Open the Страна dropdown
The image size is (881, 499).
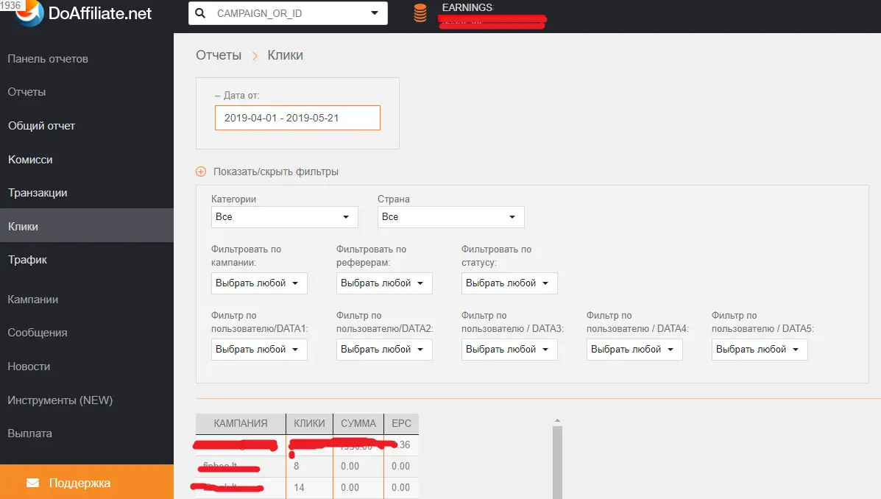[450, 217]
